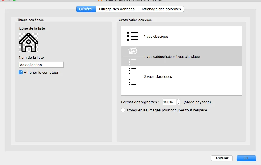Image resolution: width=261 pixels, height=165 pixels.
Task: Click the Nom de la liste text field
Action: coord(41,65)
